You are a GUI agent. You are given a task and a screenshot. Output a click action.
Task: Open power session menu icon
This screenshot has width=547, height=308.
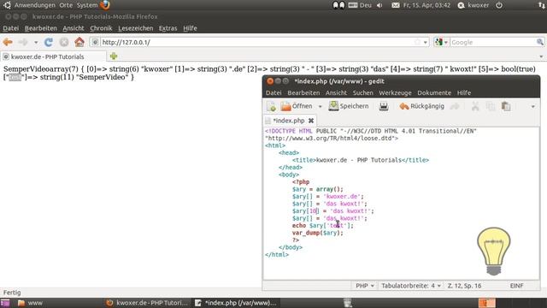(499, 5)
